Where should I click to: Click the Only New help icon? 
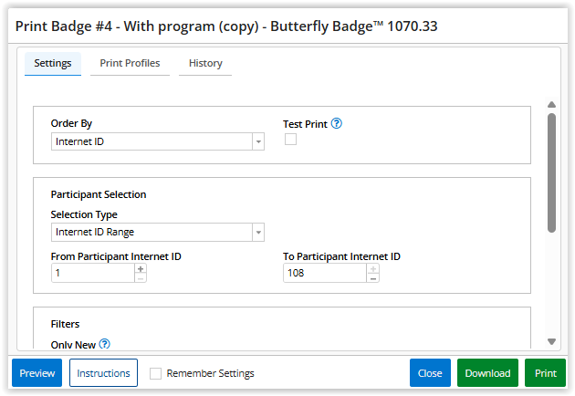[105, 344]
